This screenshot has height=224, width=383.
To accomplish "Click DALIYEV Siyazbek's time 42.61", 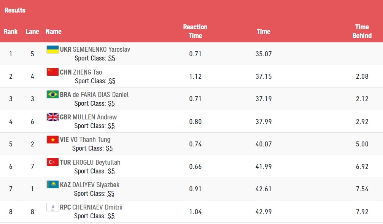I will (x=264, y=189).
